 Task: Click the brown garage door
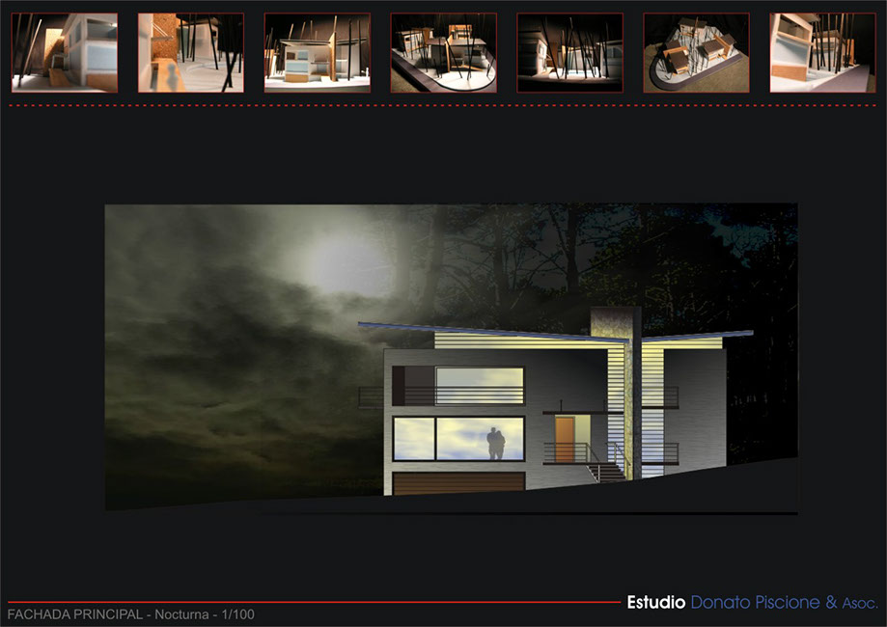point(458,483)
